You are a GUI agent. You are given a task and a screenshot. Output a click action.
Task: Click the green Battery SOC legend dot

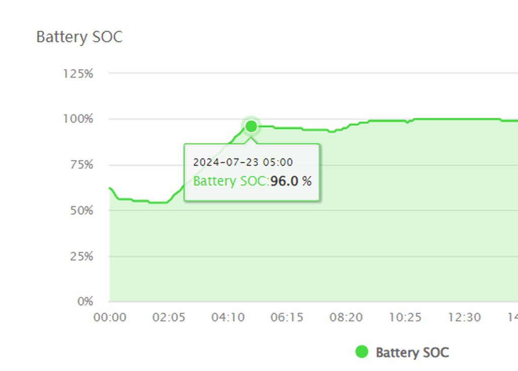point(362,352)
